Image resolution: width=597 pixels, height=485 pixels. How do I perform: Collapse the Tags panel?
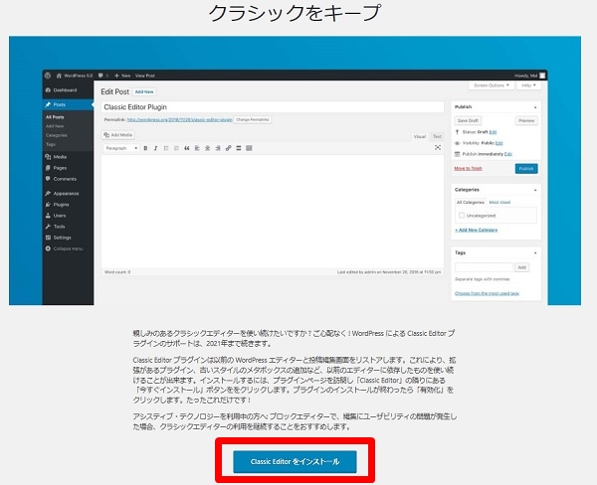(535, 253)
